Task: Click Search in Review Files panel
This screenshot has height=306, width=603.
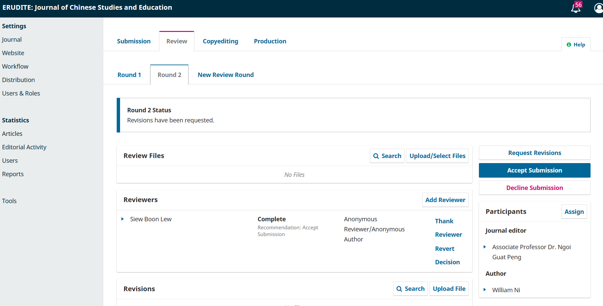Action: pos(387,156)
